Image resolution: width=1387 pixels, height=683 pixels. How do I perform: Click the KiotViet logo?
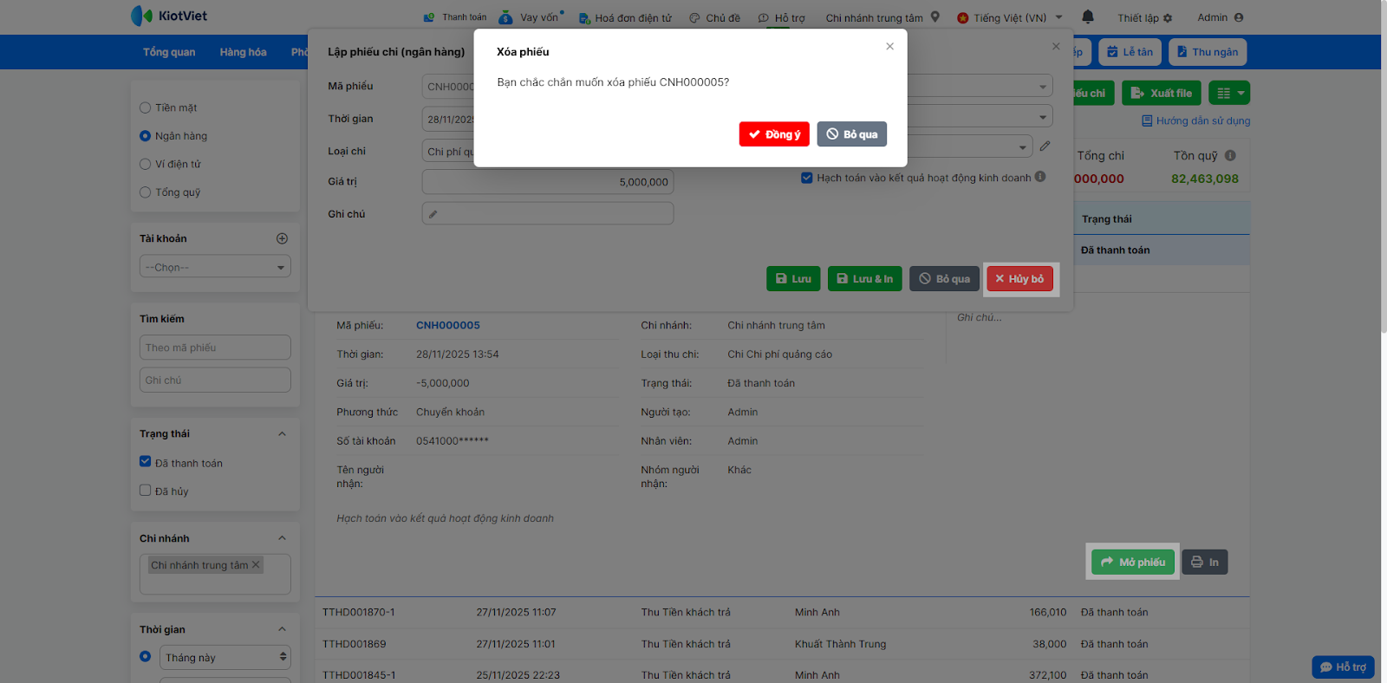point(169,16)
